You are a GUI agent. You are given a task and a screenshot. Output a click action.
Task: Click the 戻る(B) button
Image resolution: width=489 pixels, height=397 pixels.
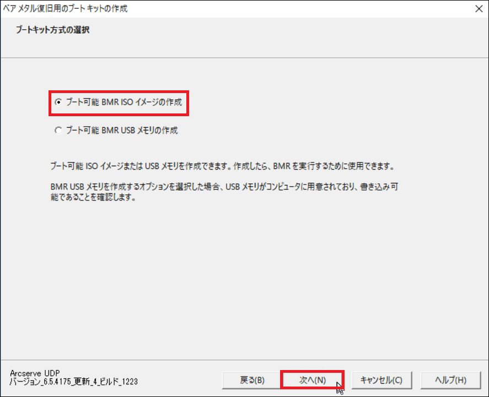tap(252, 380)
